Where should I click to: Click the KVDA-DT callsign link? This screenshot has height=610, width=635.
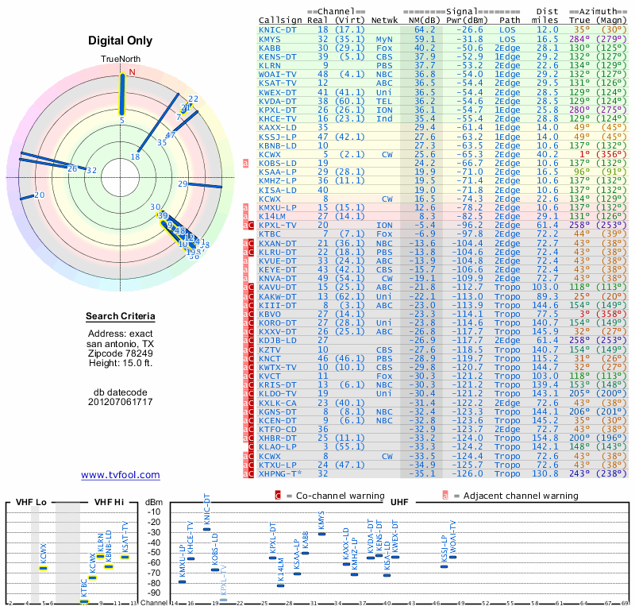(x=277, y=102)
